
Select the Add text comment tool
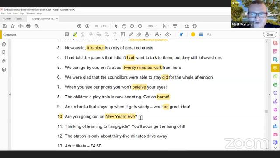click(x=115, y=34)
